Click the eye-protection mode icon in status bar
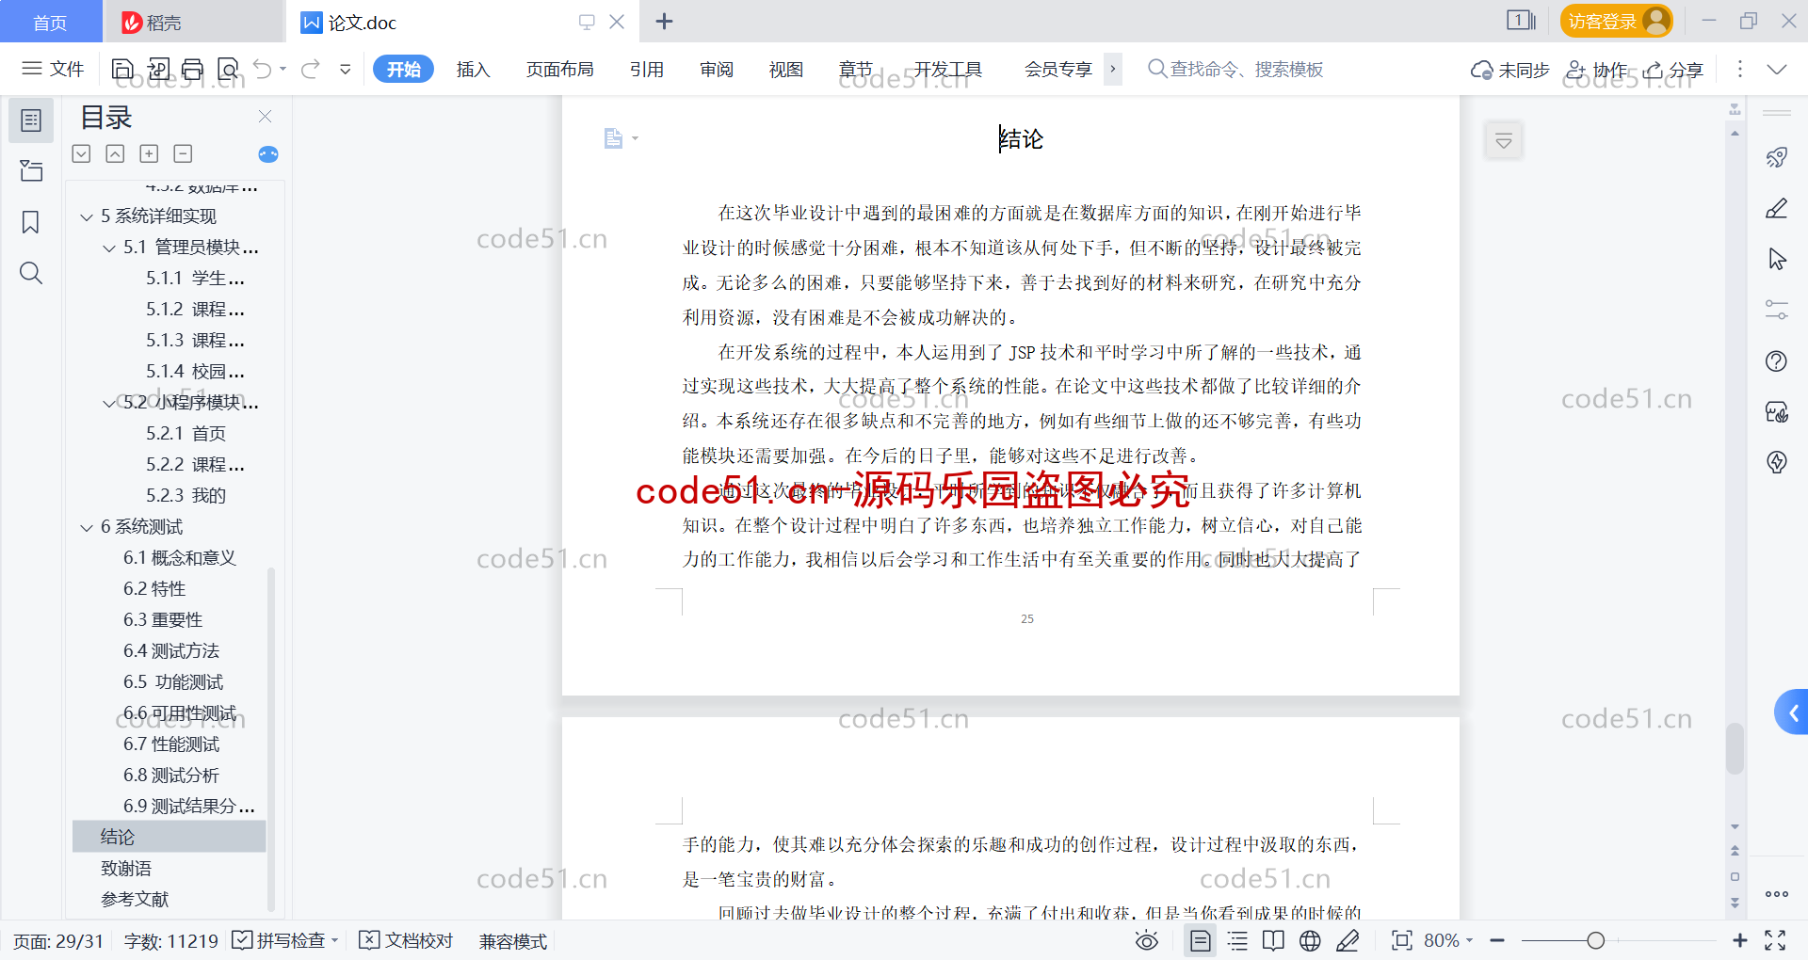The height and width of the screenshot is (960, 1808). tap(1147, 941)
